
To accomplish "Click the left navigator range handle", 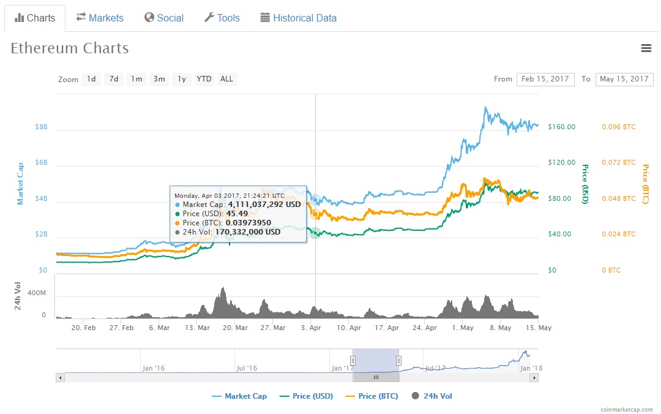I will (x=353, y=360).
